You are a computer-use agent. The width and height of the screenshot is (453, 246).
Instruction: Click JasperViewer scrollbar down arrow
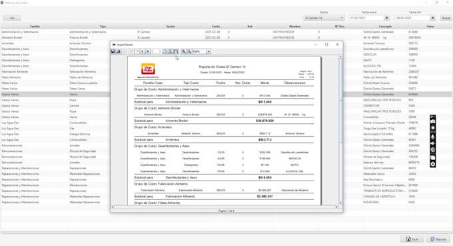click(340, 203)
